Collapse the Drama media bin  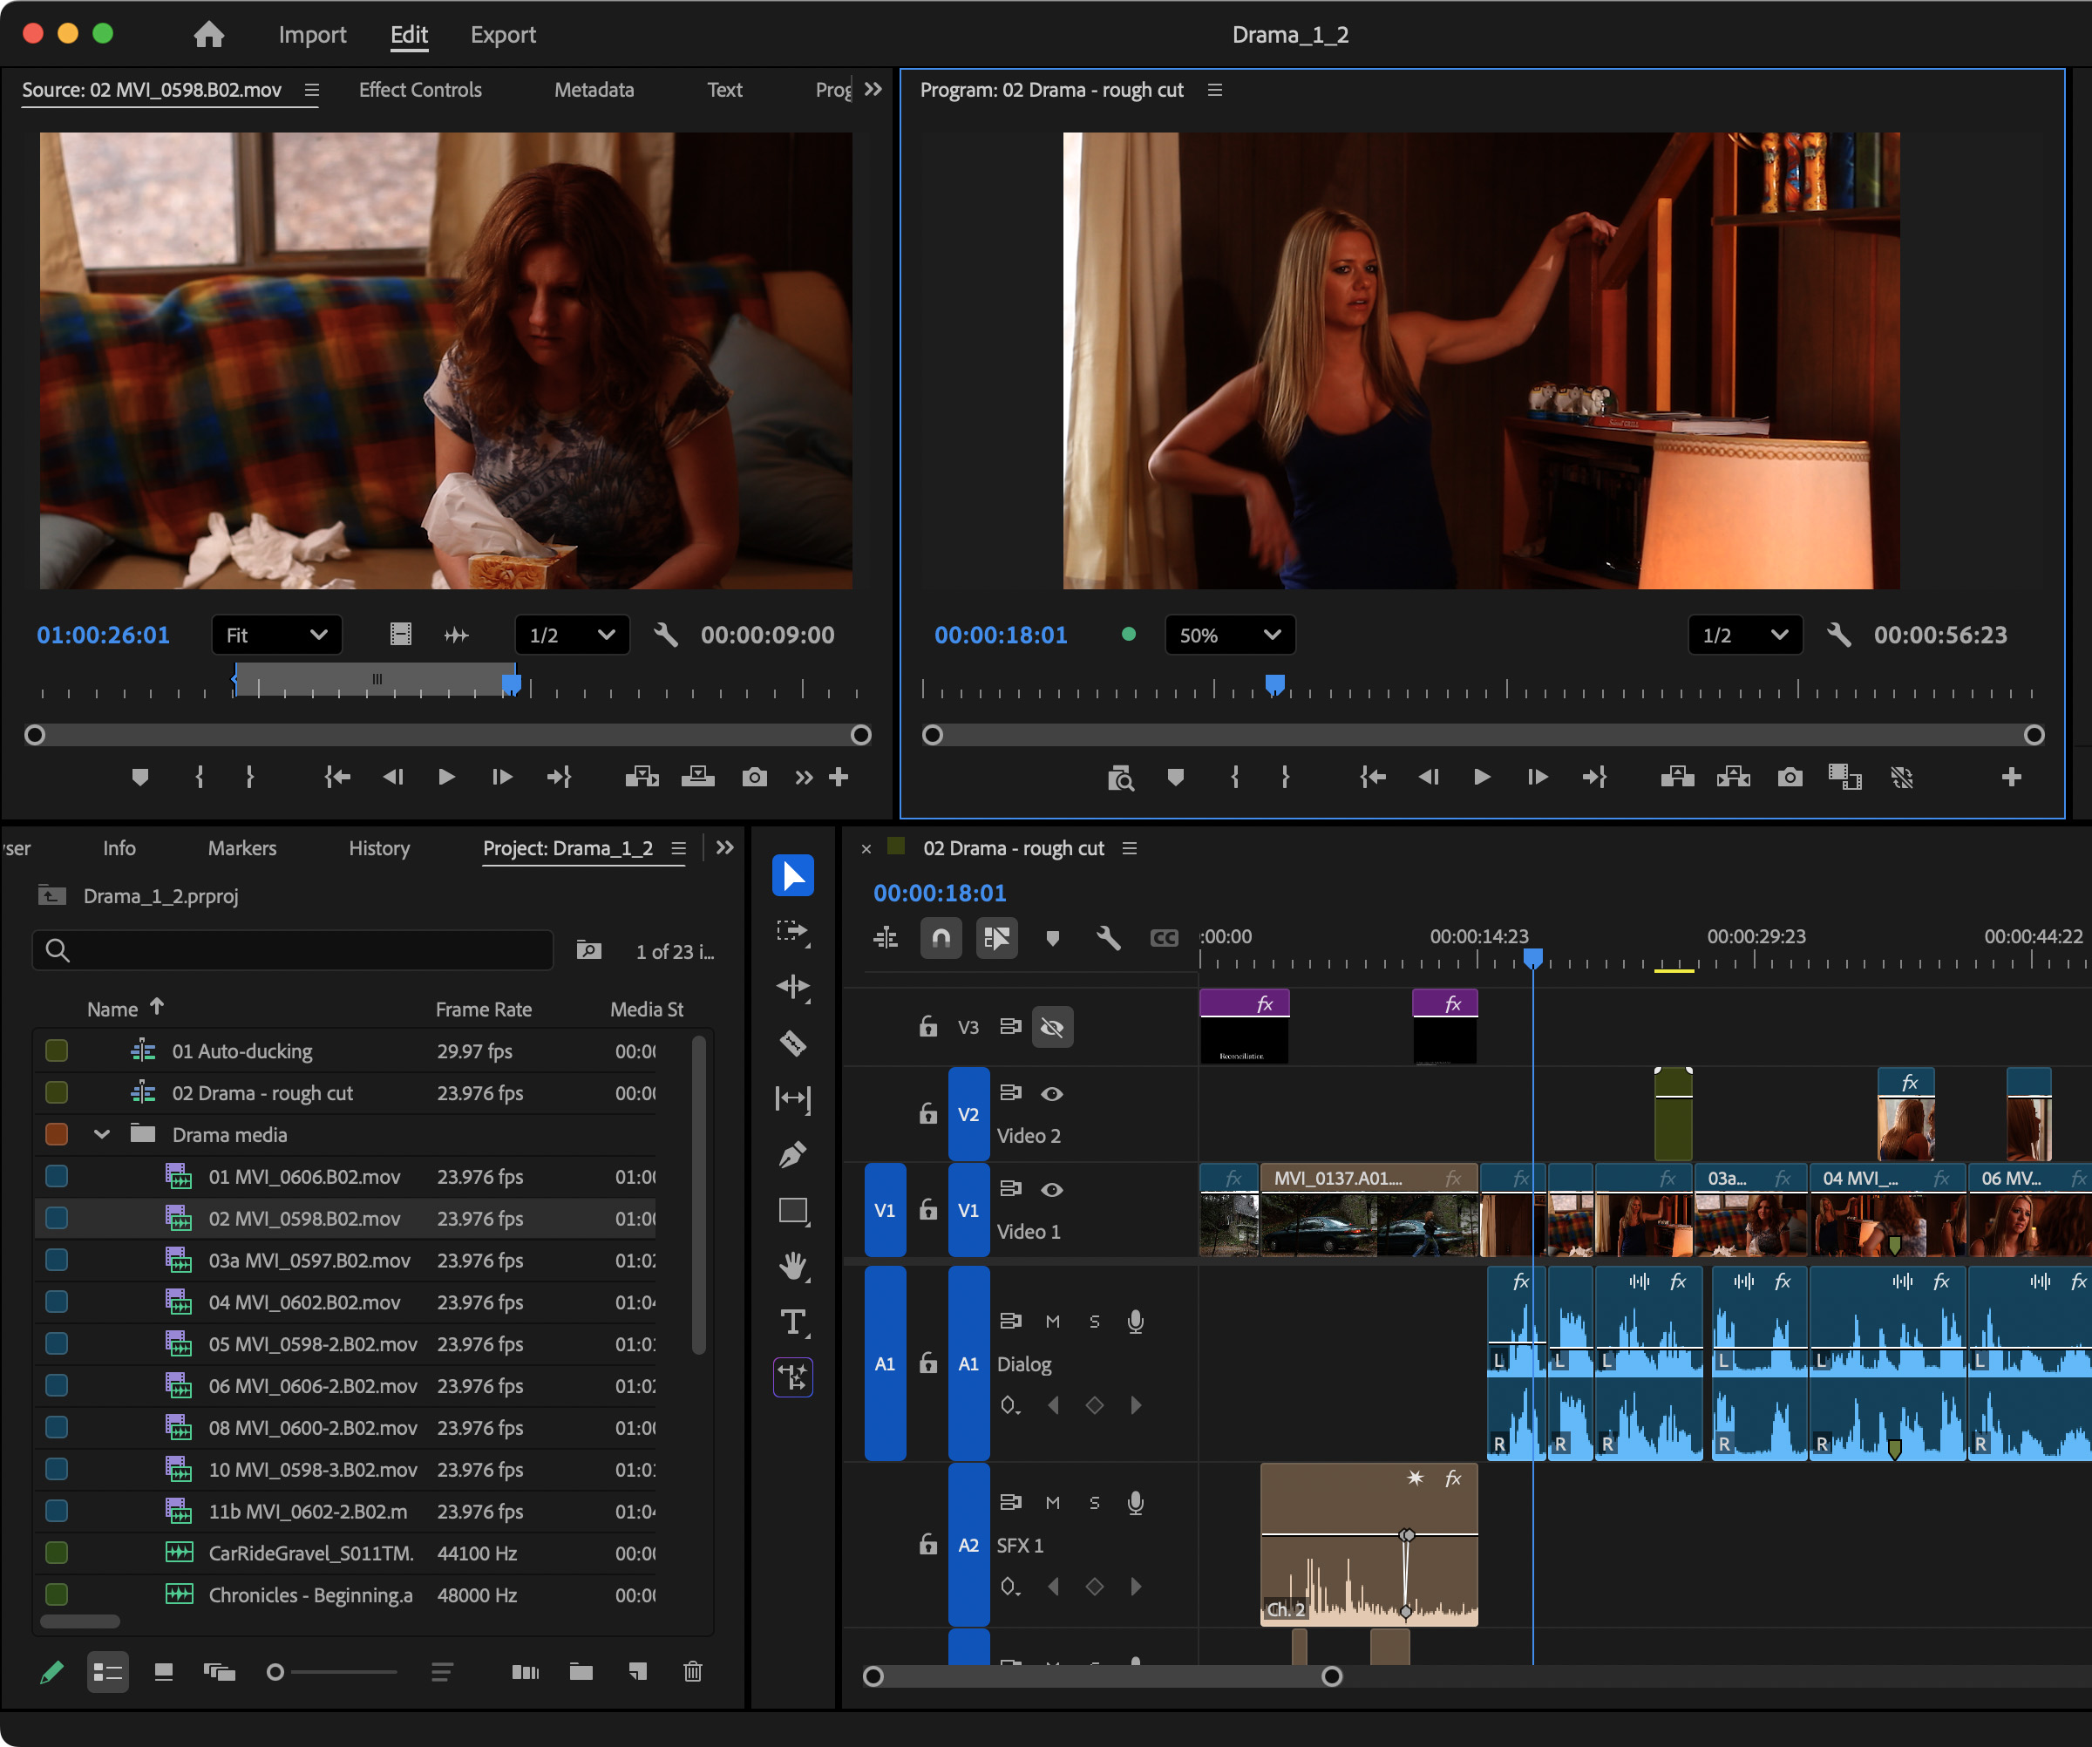click(102, 1134)
